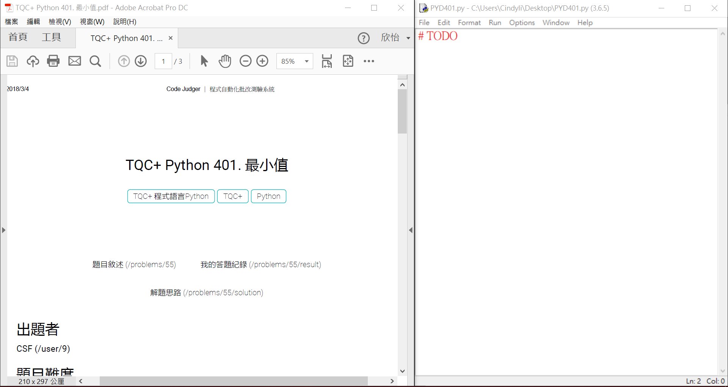This screenshot has width=728, height=387.
Task: Click the # TODO comment line in IDLE
Action: click(x=438, y=36)
